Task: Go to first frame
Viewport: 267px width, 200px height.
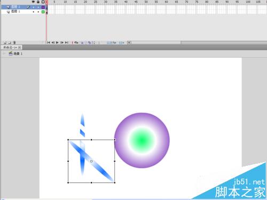Action: (49, 43)
